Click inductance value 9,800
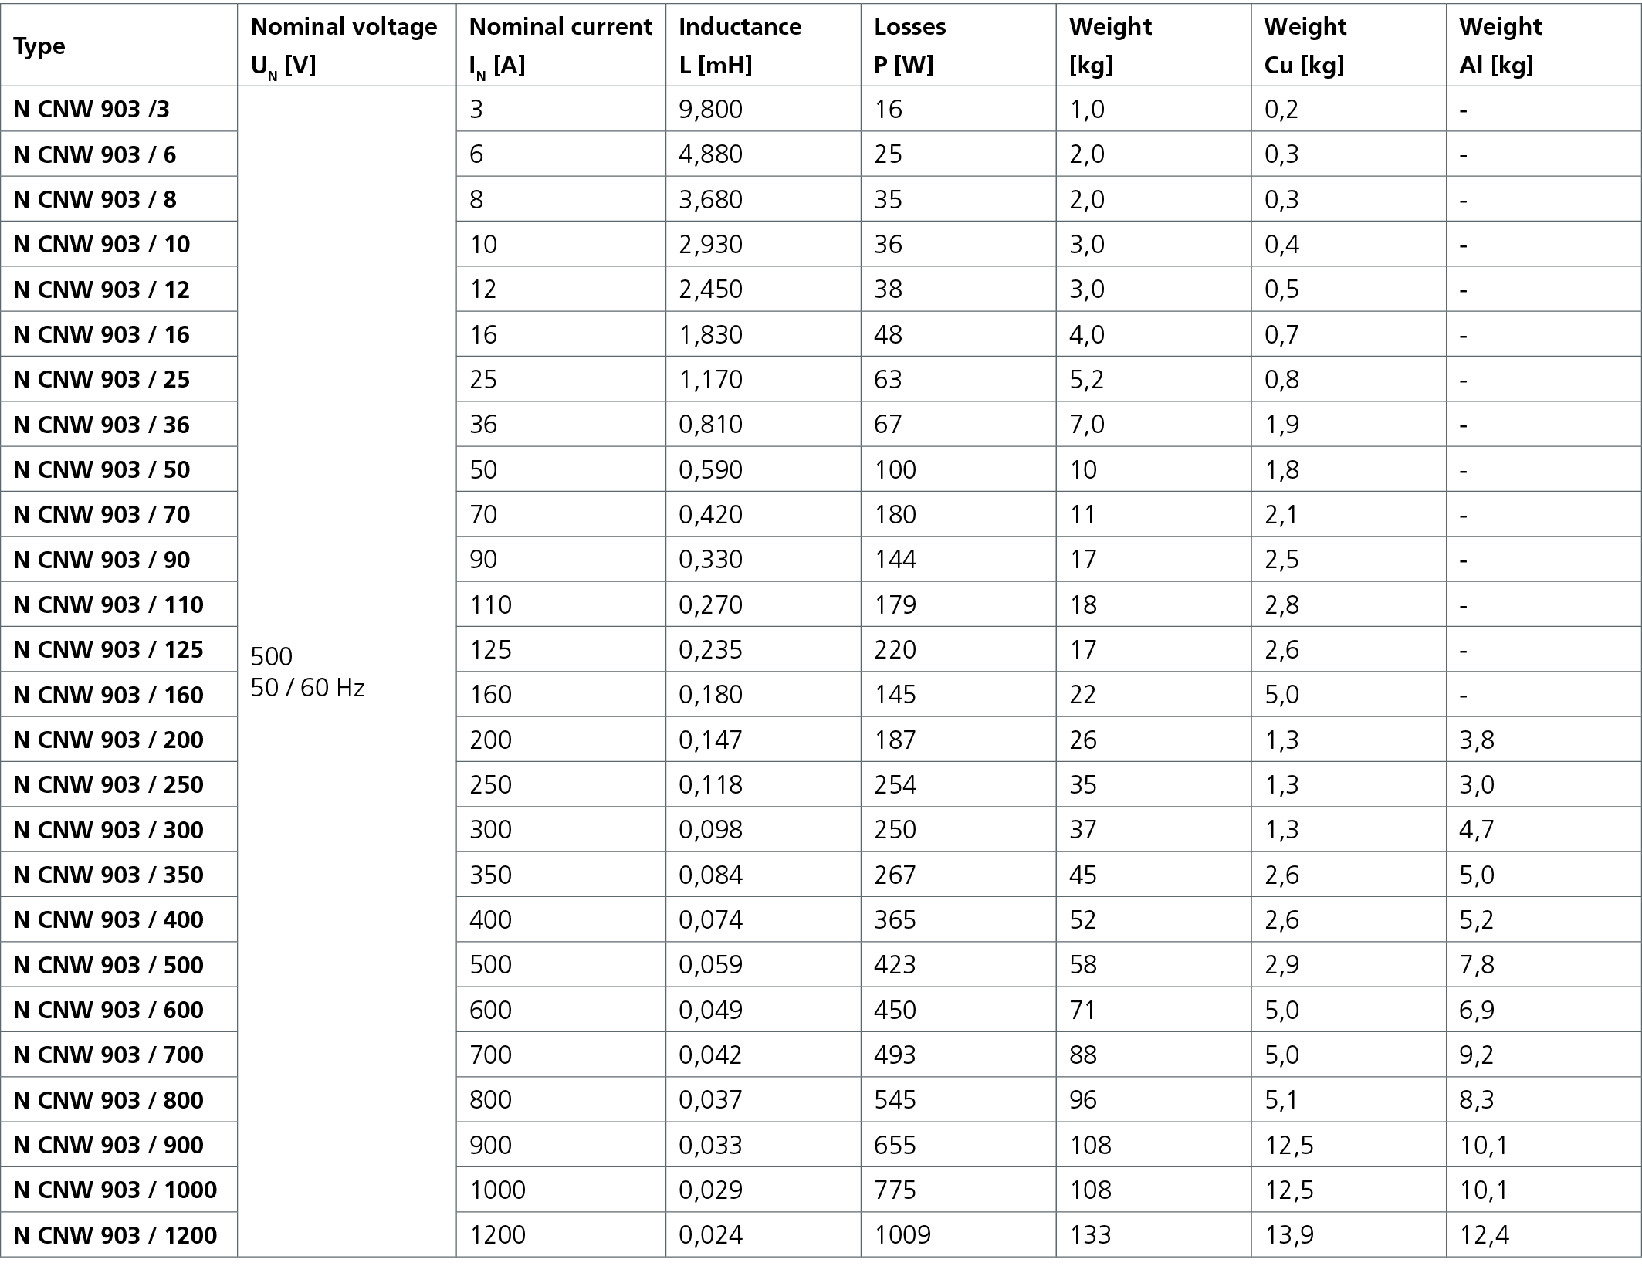This screenshot has width=1642, height=1273. pos(710,109)
